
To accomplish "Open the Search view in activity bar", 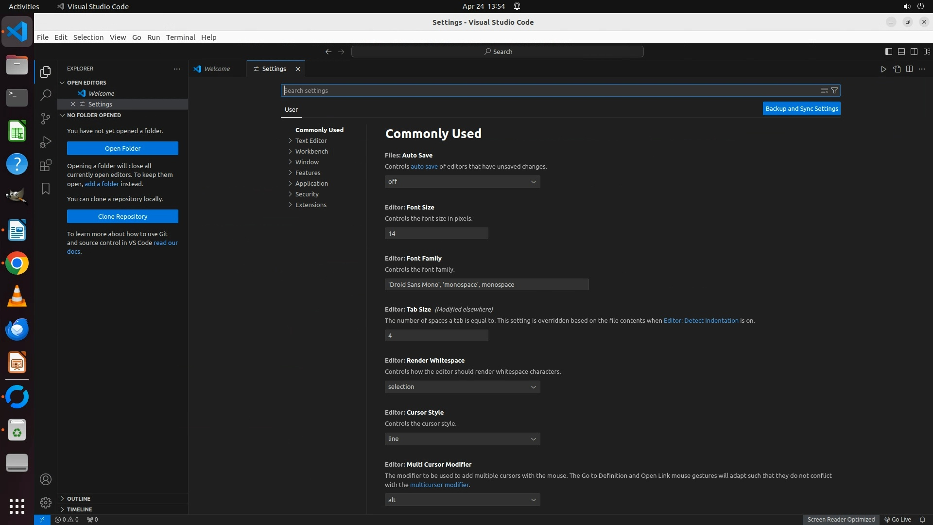I will pyautogui.click(x=46, y=95).
